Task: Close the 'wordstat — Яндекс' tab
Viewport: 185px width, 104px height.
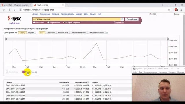Action: [30, 5]
